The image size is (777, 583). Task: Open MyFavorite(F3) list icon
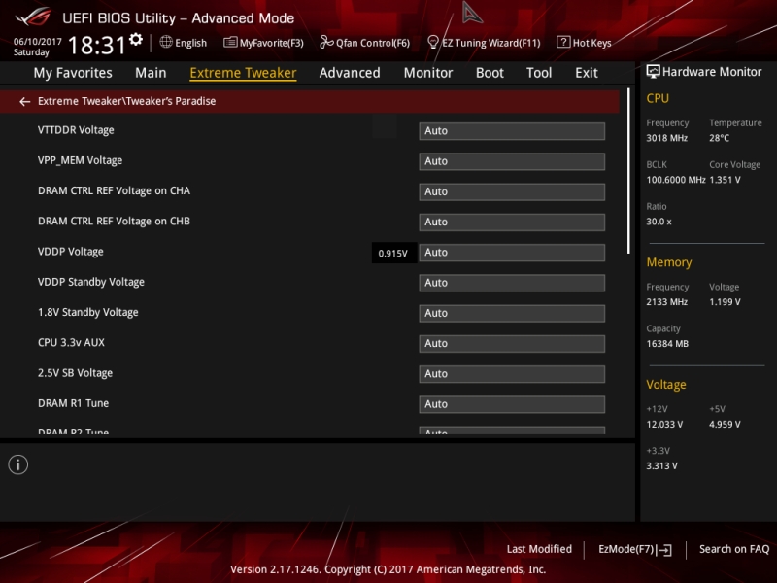(230, 42)
